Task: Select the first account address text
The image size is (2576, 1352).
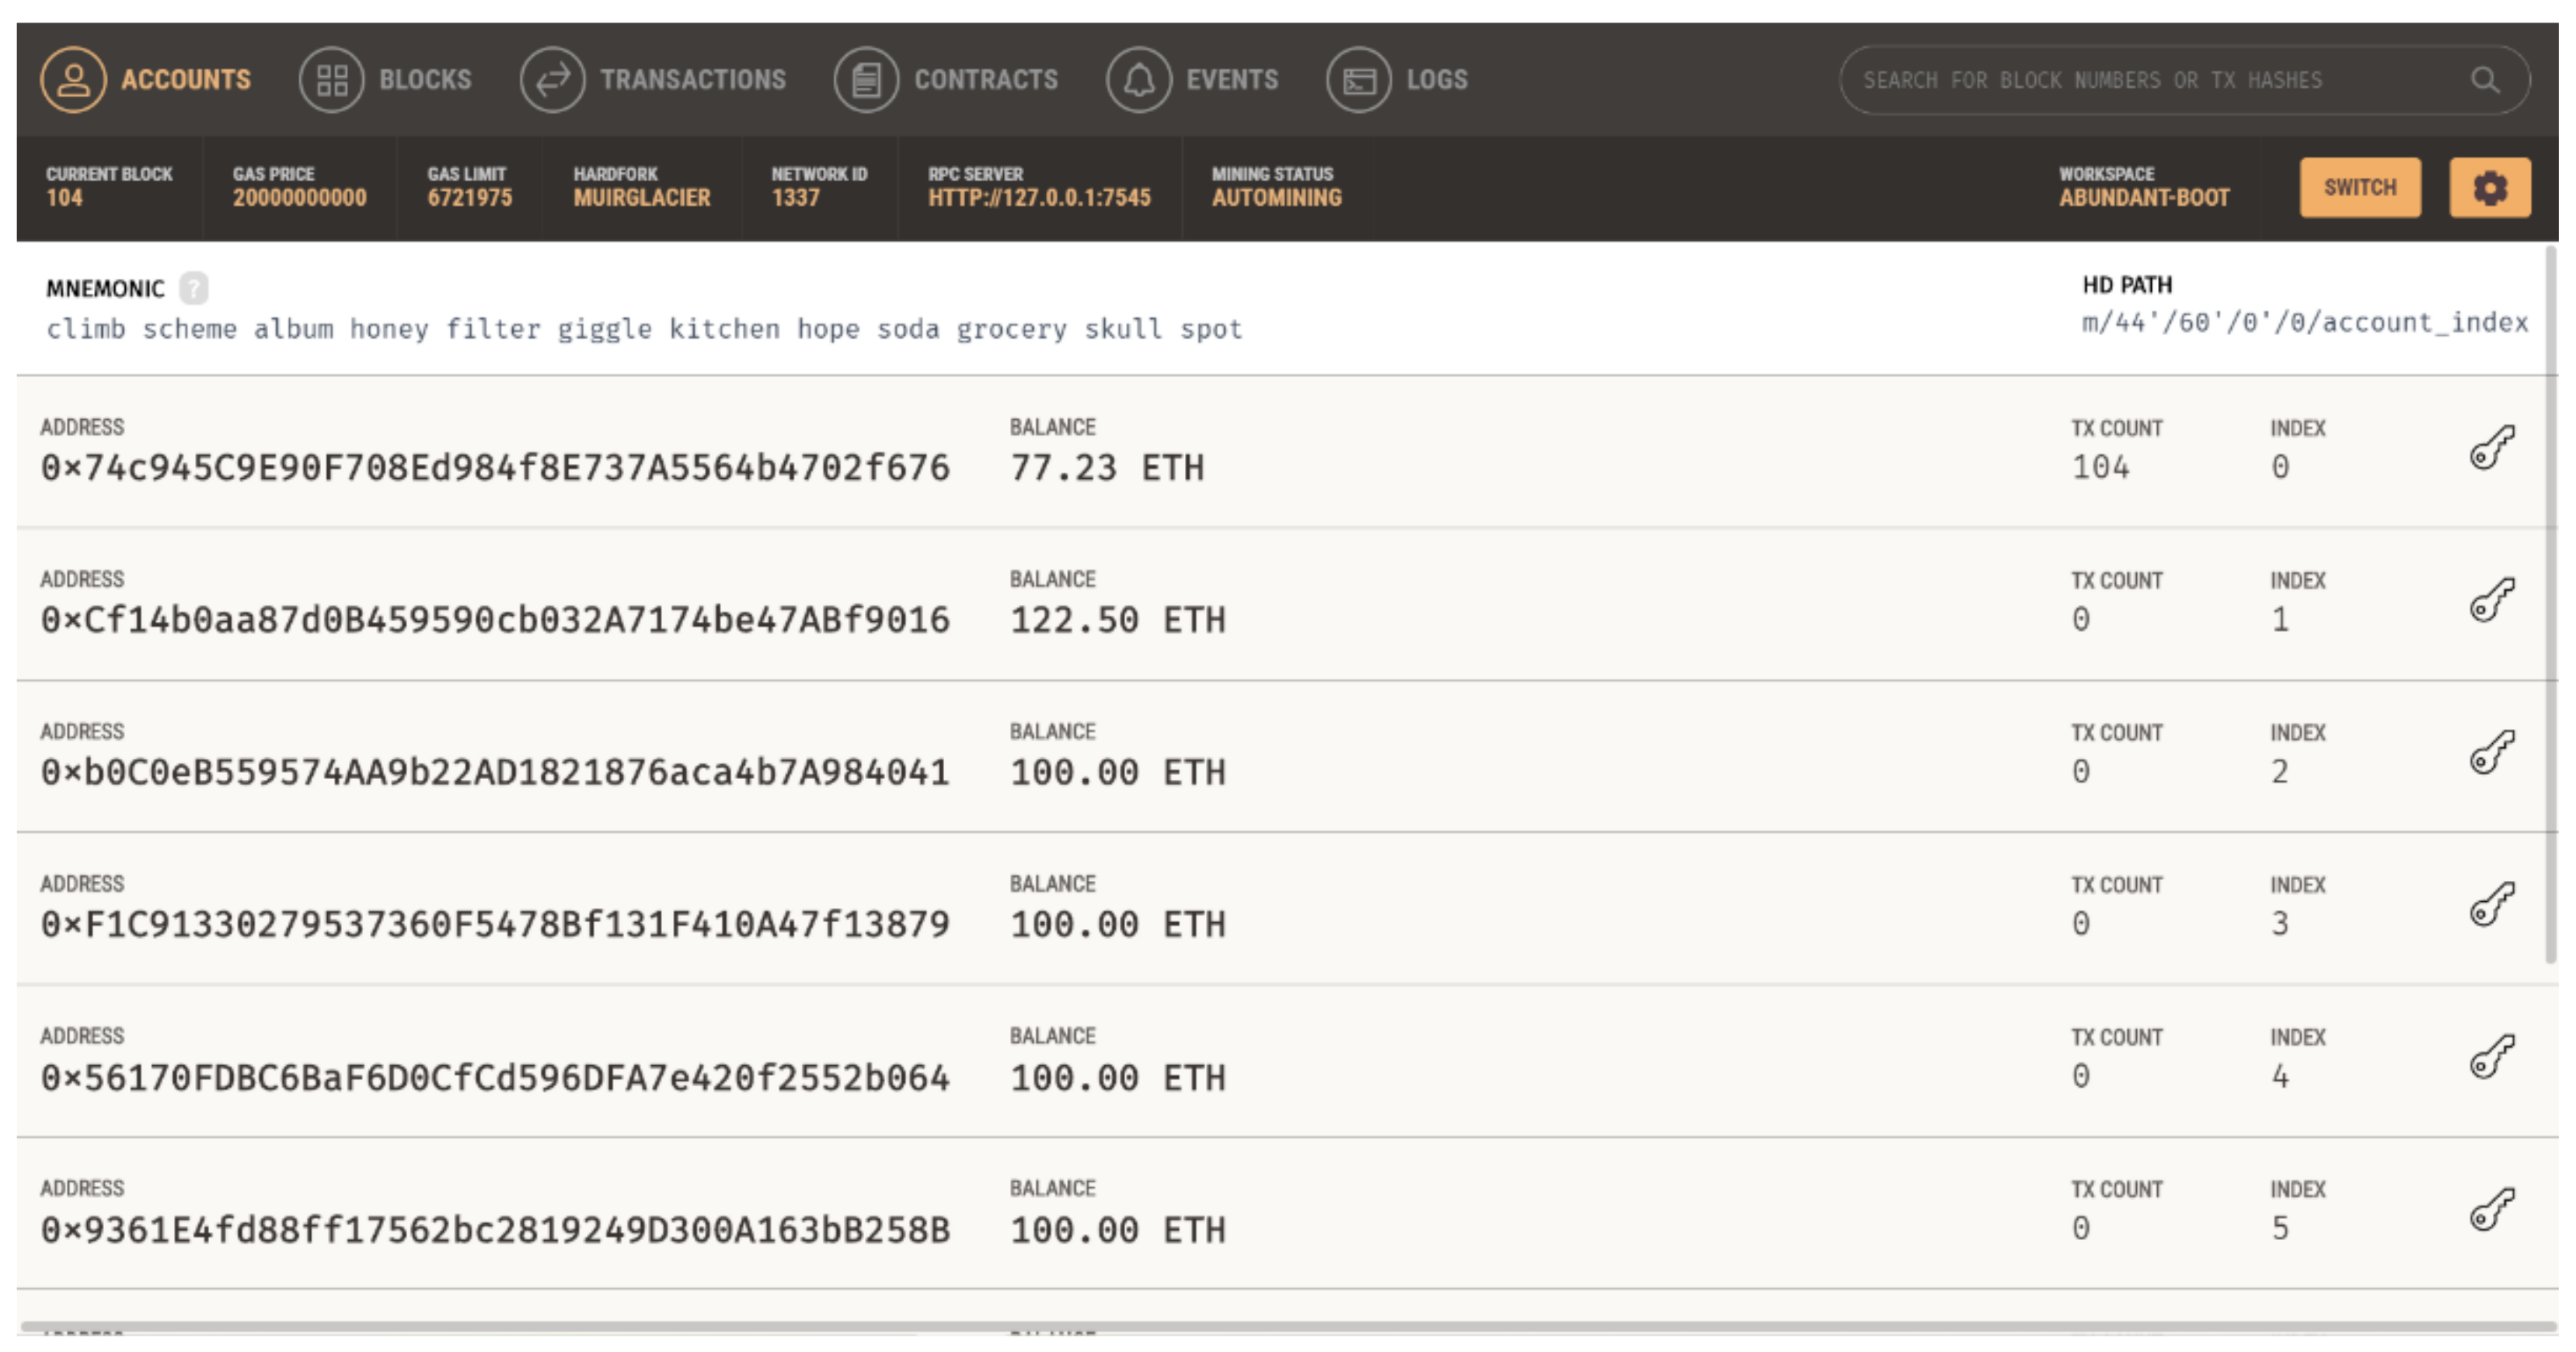Action: 495,467
